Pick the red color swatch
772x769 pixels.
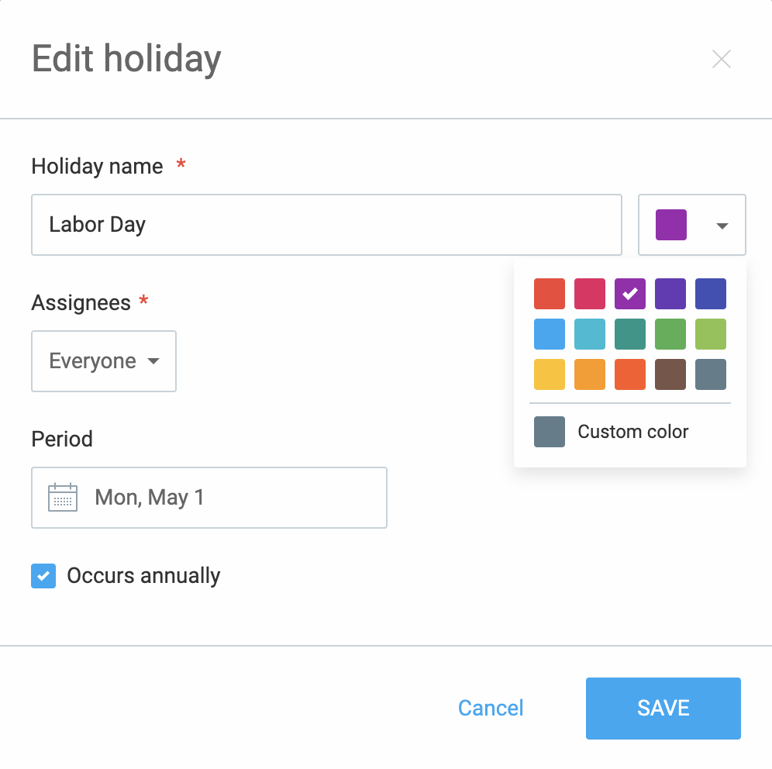click(550, 294)
